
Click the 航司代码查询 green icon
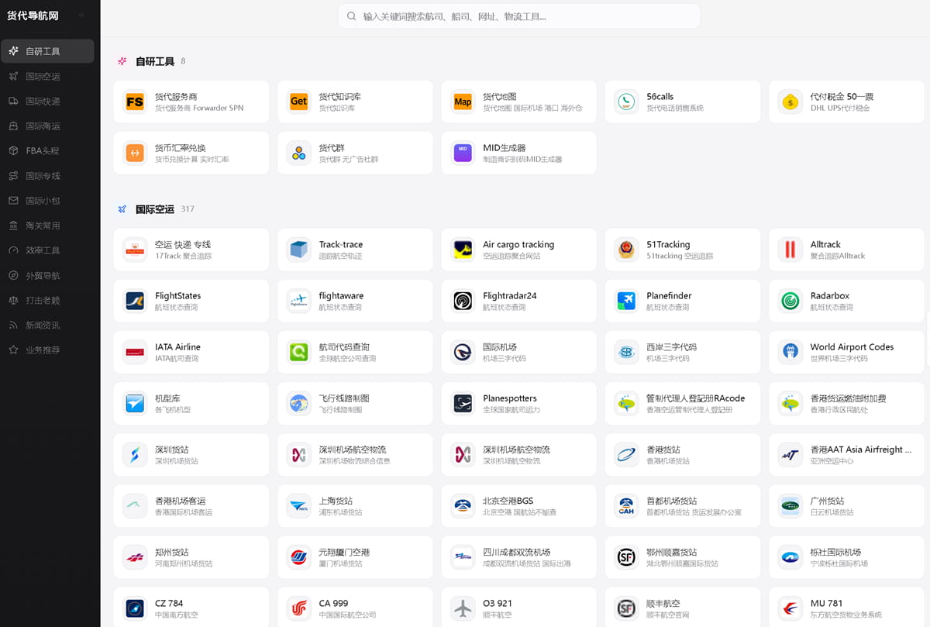tap(298, 352)
